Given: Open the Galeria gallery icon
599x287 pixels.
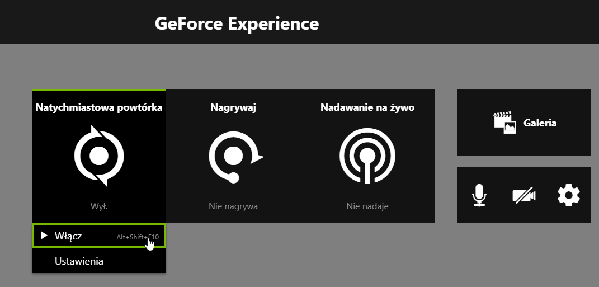Looking at the screenshot, I should pyautogui.click(x=504, y=123).
